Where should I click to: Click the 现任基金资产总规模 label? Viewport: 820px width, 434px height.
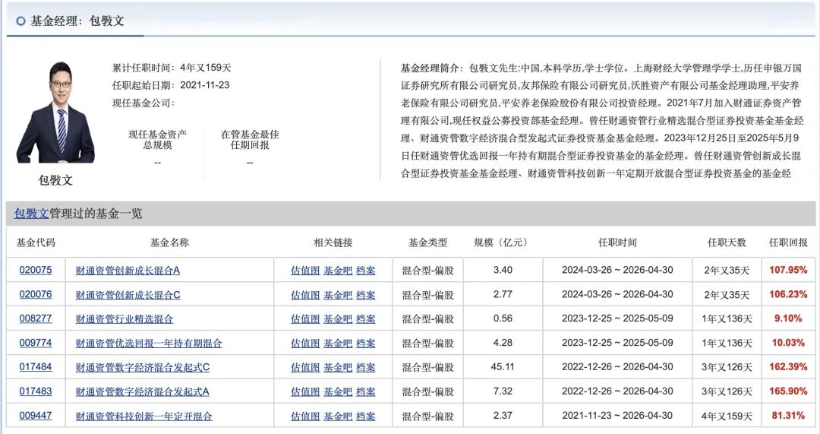(x=157, y=140)
